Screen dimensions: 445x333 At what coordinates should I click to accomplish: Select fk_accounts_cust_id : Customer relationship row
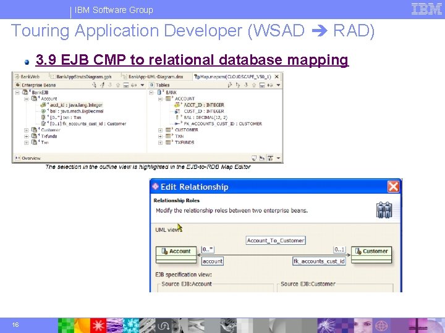pyautogui.click(x=88, y=124)
